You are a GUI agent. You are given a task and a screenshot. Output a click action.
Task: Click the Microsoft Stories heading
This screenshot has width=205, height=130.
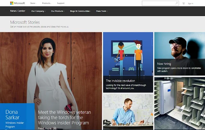click(x=25, y=22)
